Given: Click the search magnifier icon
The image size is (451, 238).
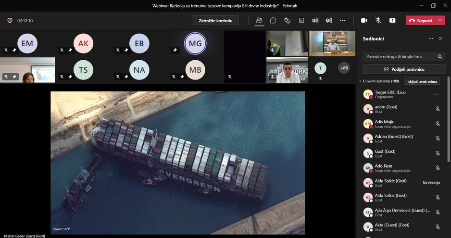Looking at the screenshot, I should (440, 57).
